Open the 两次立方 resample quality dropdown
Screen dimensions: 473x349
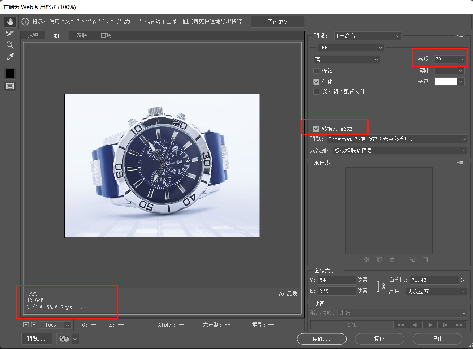(437, 291)
